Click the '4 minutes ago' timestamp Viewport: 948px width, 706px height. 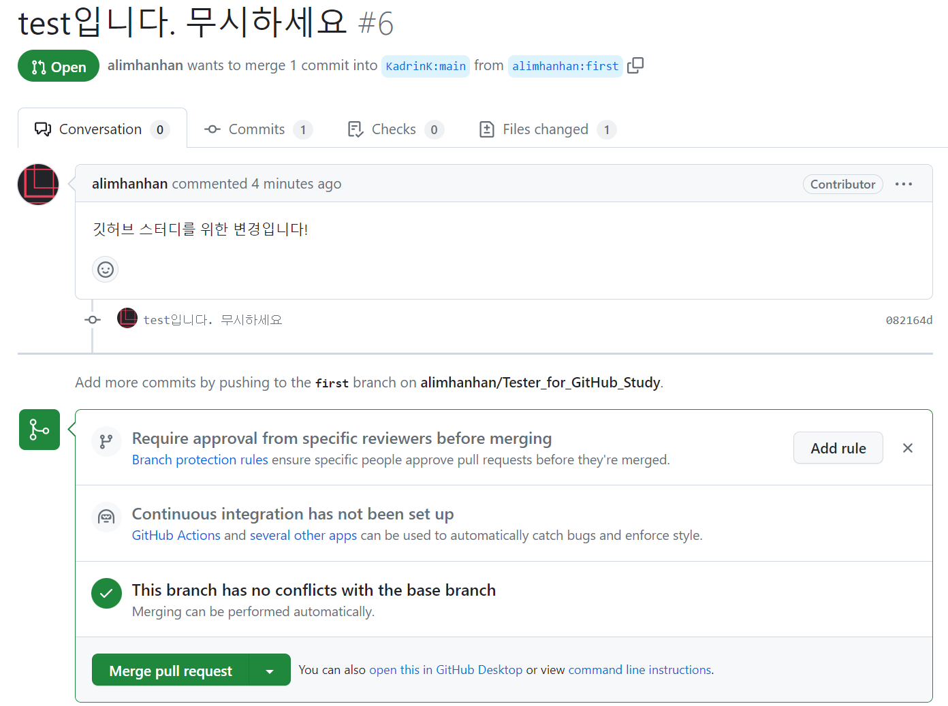pos(296,184)
